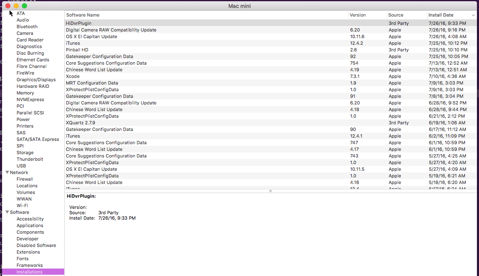
Task: Select the OS X El Capitan Update 10.11.6 row
Action: (271, 36)
